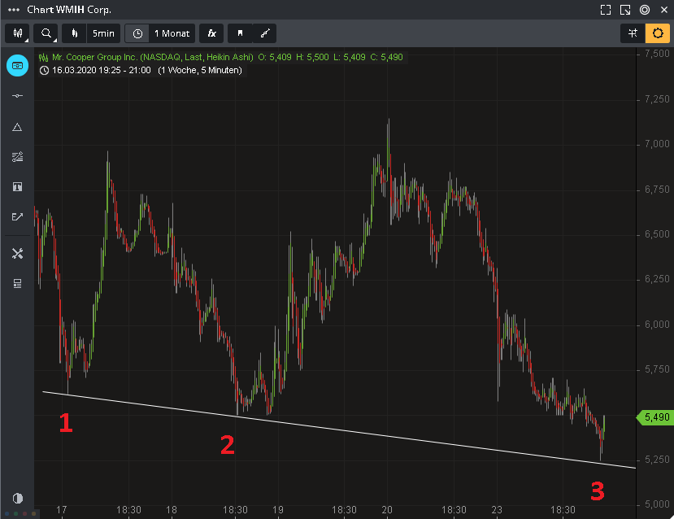Open the crossed tools settings icon
The width and height of the screenshot is (674, 519).
[x=17, y=253]
